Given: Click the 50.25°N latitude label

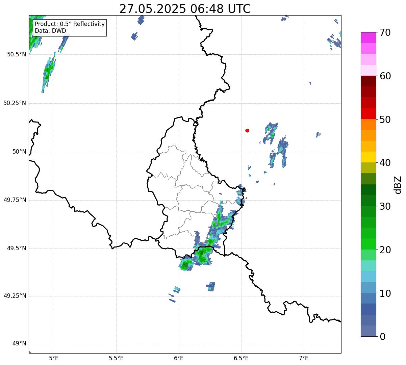Looking at the screenshot, I should pos(15,103).
